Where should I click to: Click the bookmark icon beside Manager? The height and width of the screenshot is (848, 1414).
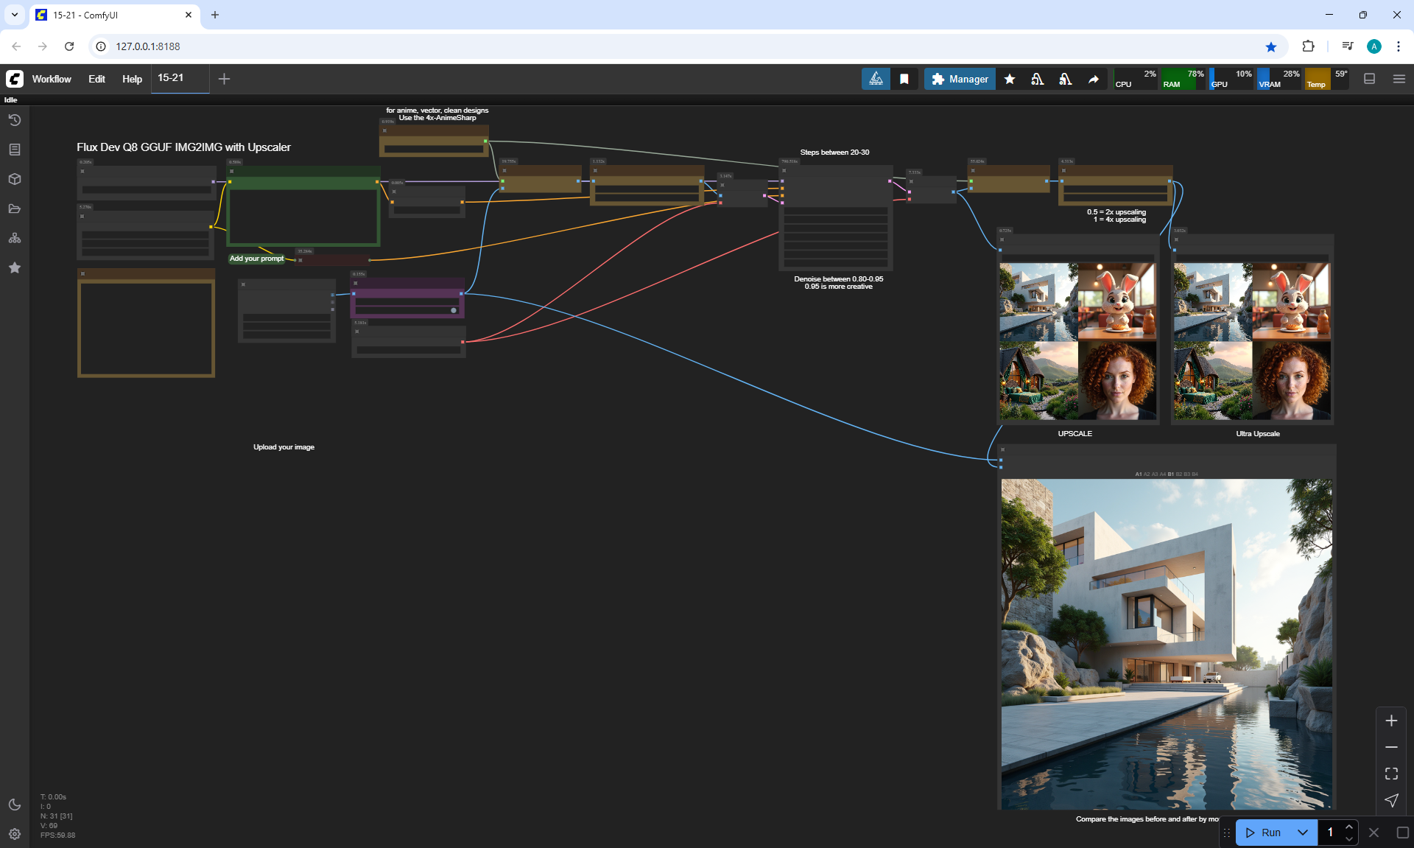(904, 79)
